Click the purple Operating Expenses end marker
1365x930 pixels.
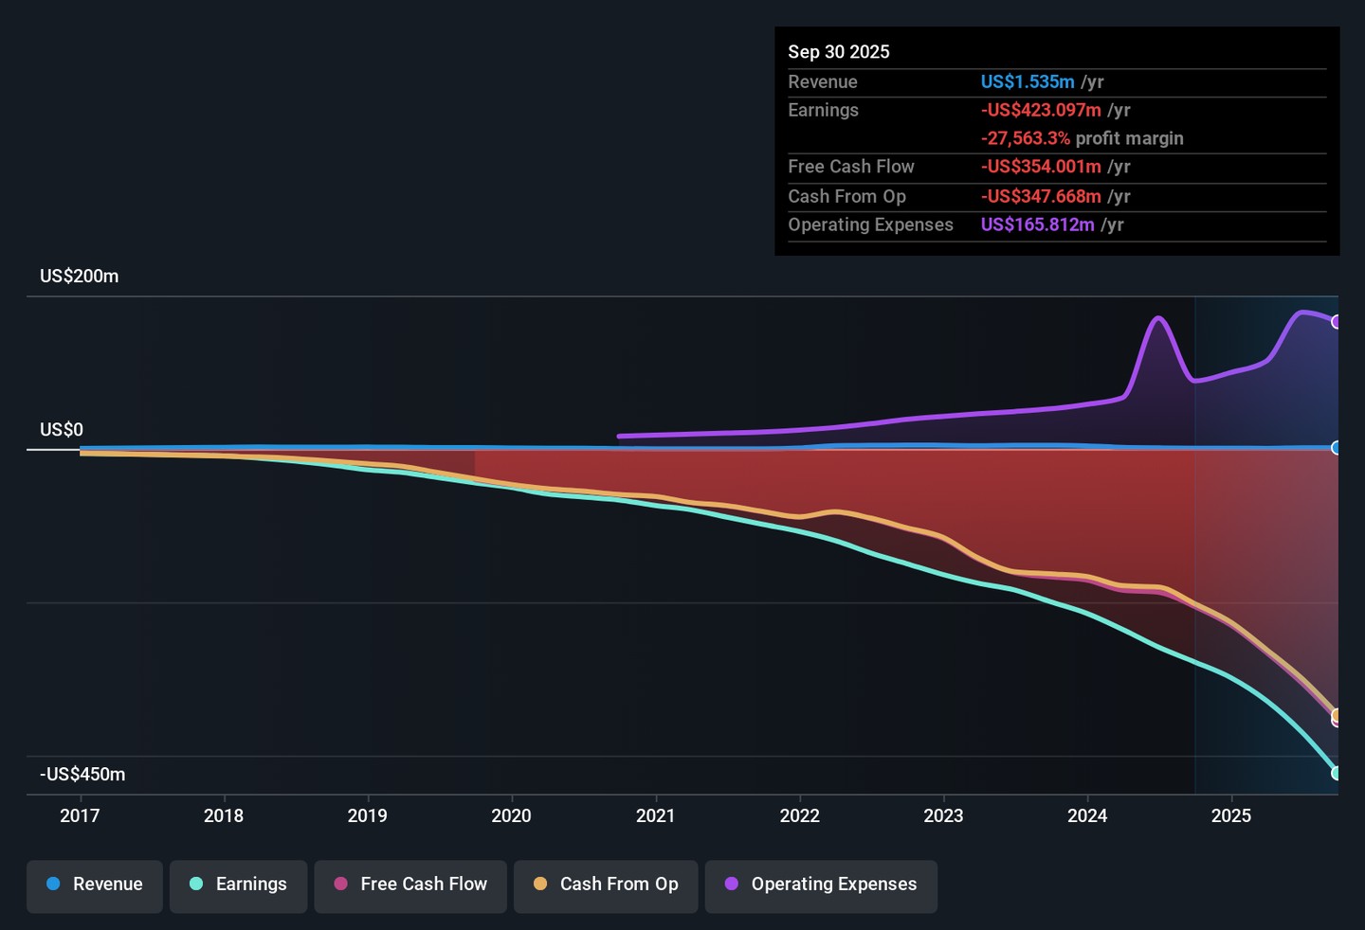(1337, 322)
